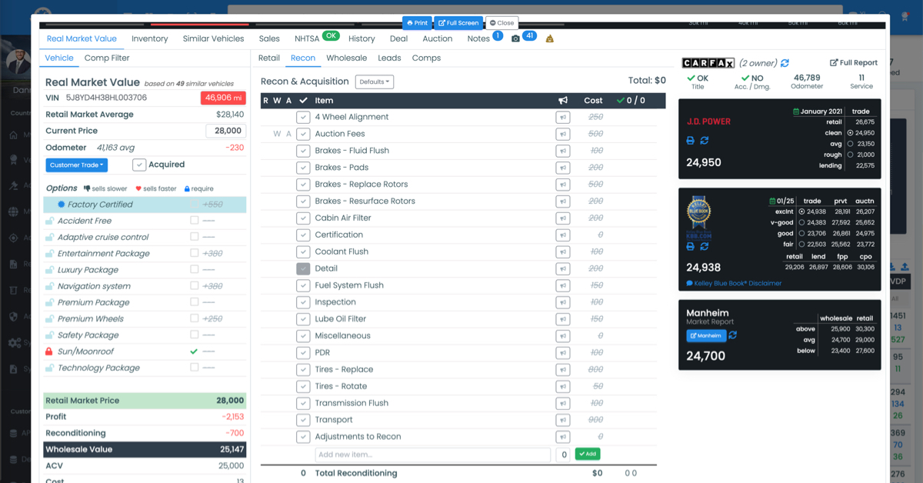The image size is (923, 483).
Task: Click the Add new item field
Action: [x=433, y=455]
